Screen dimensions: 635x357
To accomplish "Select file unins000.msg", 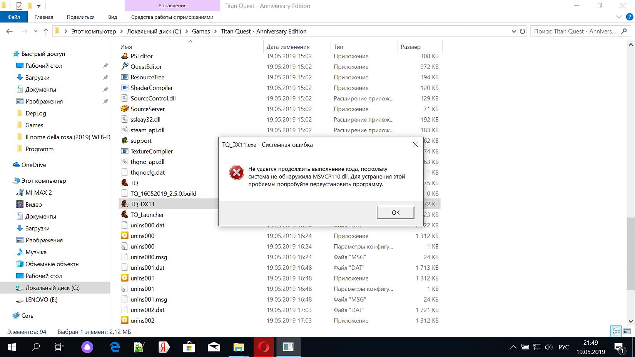I will 149,257.
